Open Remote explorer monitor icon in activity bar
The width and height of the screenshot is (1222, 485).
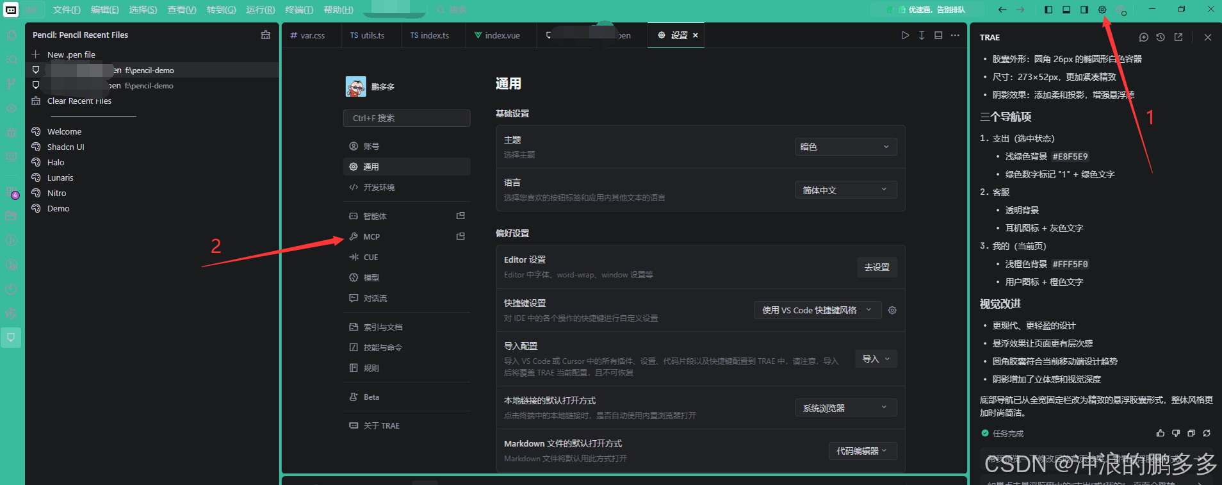(12, 156)
